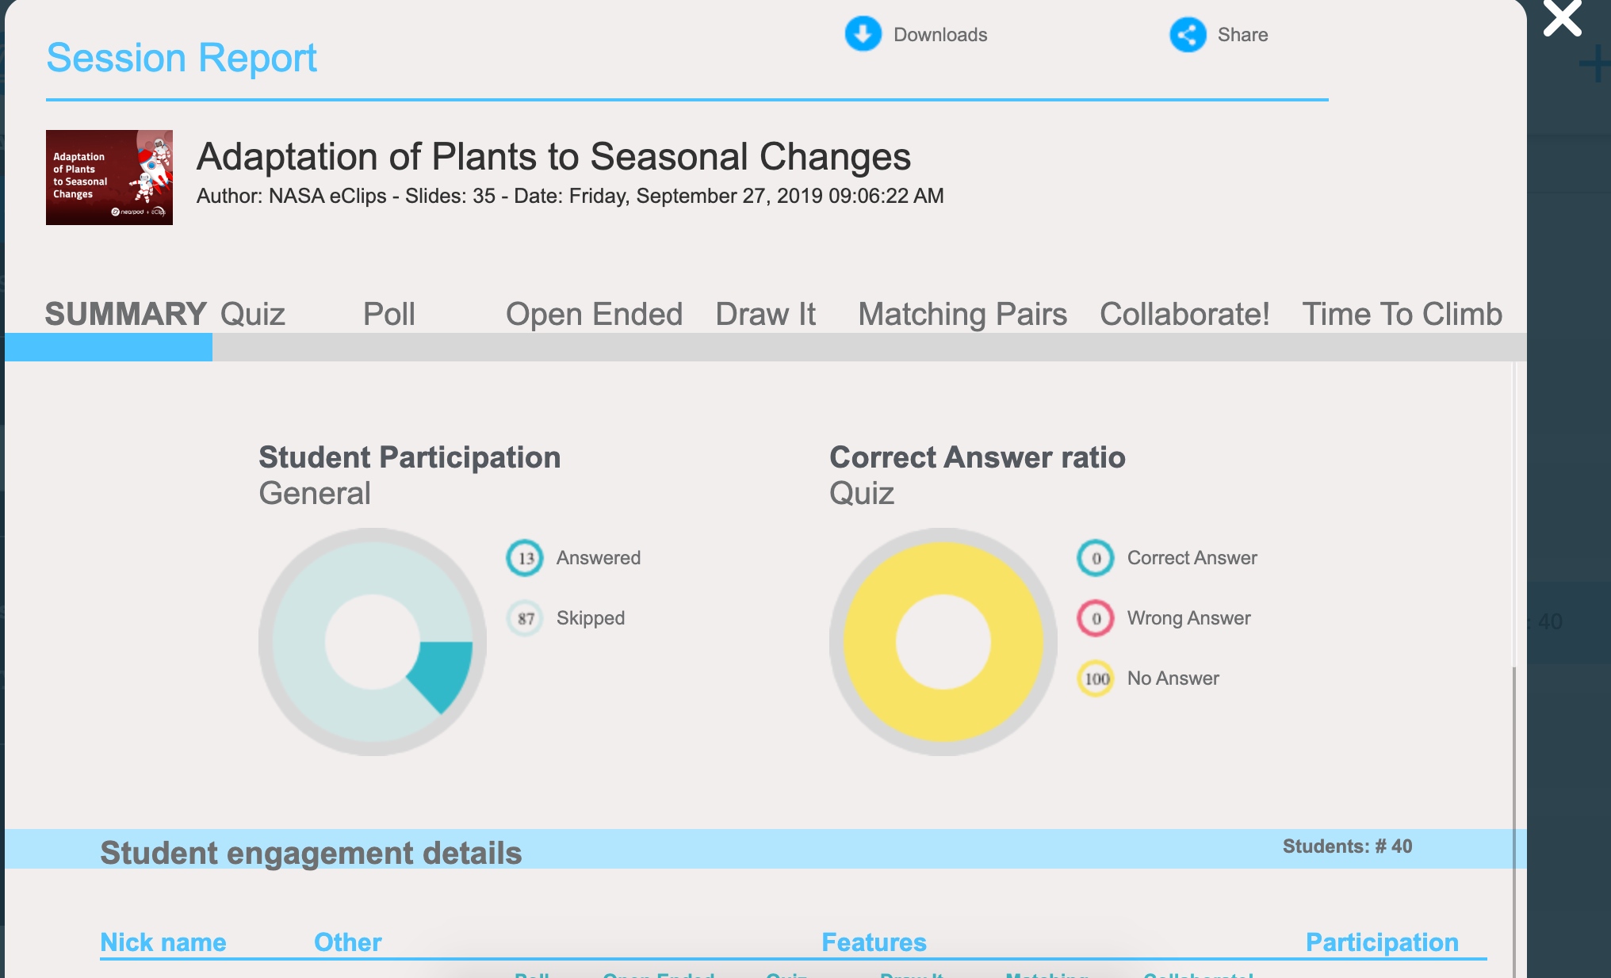Click the Features column header
Viewport: 1611px width, 978px height.
click(x=874, y=942)
